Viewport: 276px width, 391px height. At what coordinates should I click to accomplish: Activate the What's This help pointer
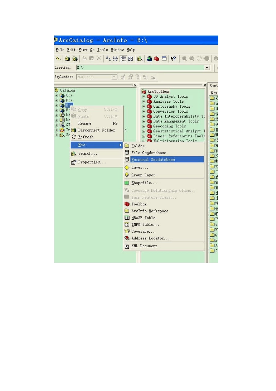[173, 59]
